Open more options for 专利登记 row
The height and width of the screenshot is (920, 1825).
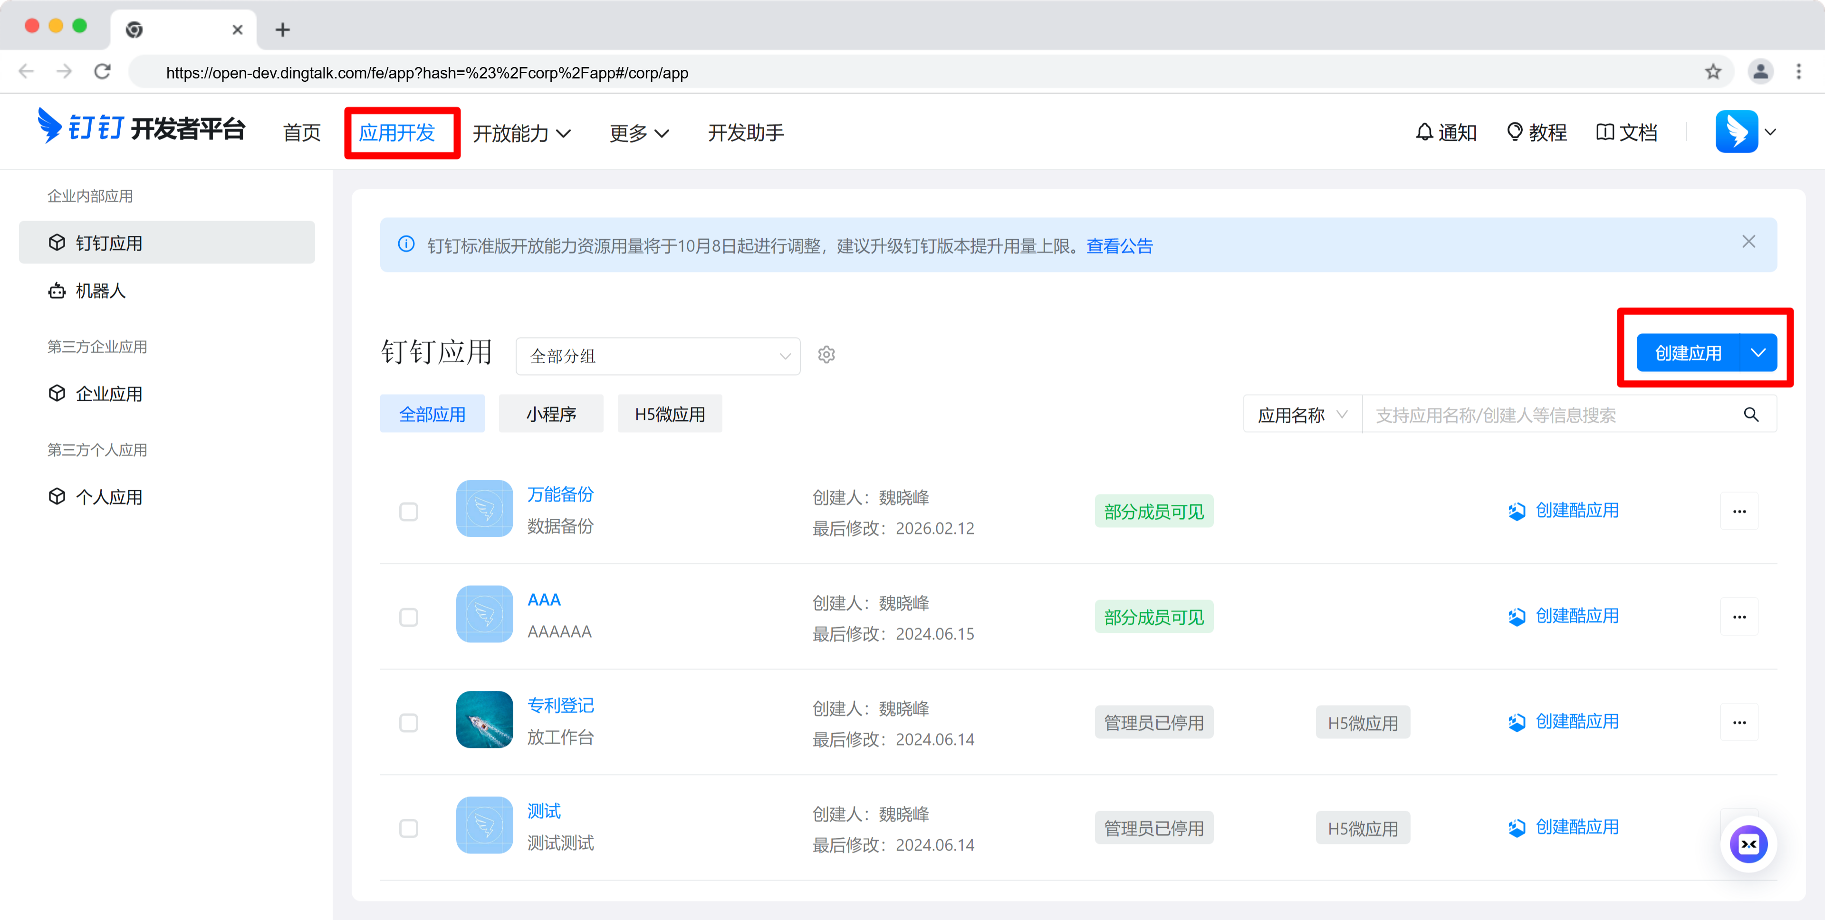click(1739, 723)
